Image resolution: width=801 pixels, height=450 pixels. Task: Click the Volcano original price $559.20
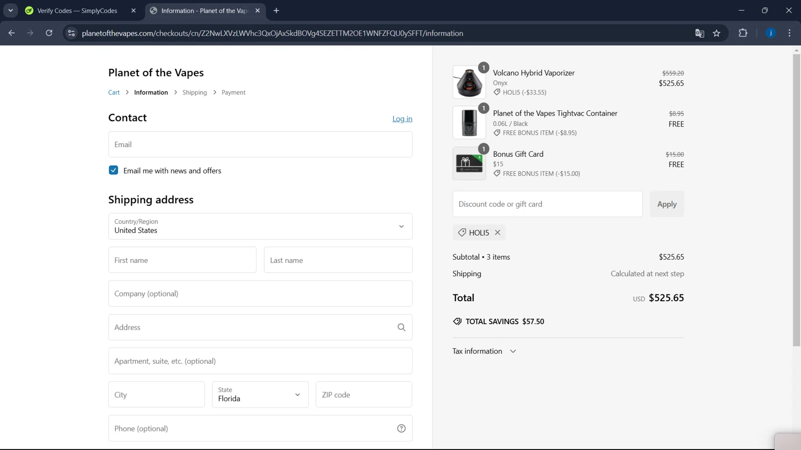[x=673, y=73]
